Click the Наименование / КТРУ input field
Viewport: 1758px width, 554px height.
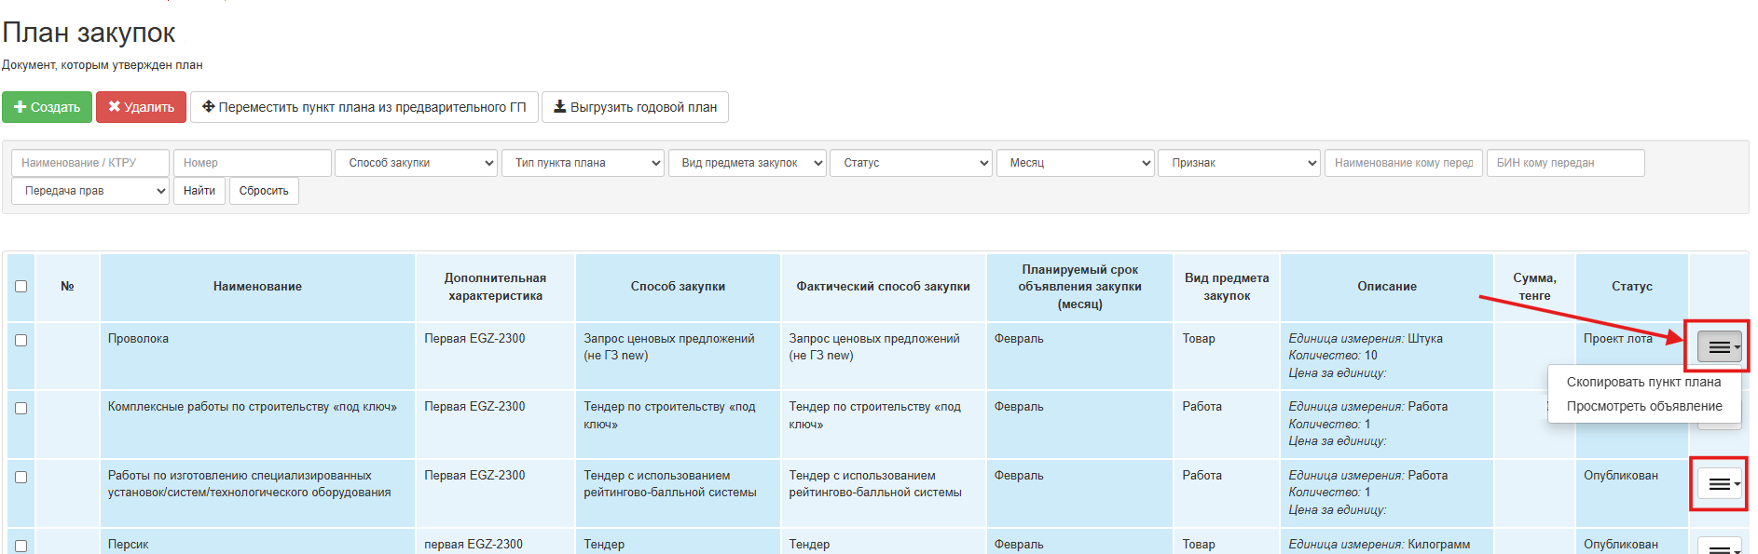[x=90, y=163]
